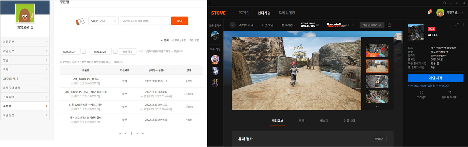Open the 라이브러리 tab
Viewport: 468px width, 147px height.
[246, 25]
